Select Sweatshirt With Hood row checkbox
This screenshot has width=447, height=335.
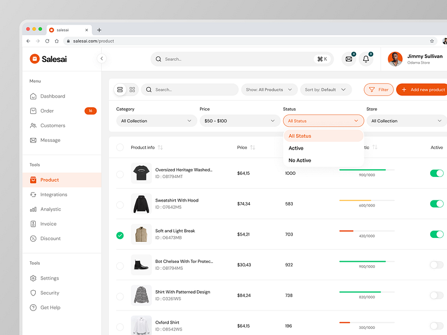[x=120, y=205]
